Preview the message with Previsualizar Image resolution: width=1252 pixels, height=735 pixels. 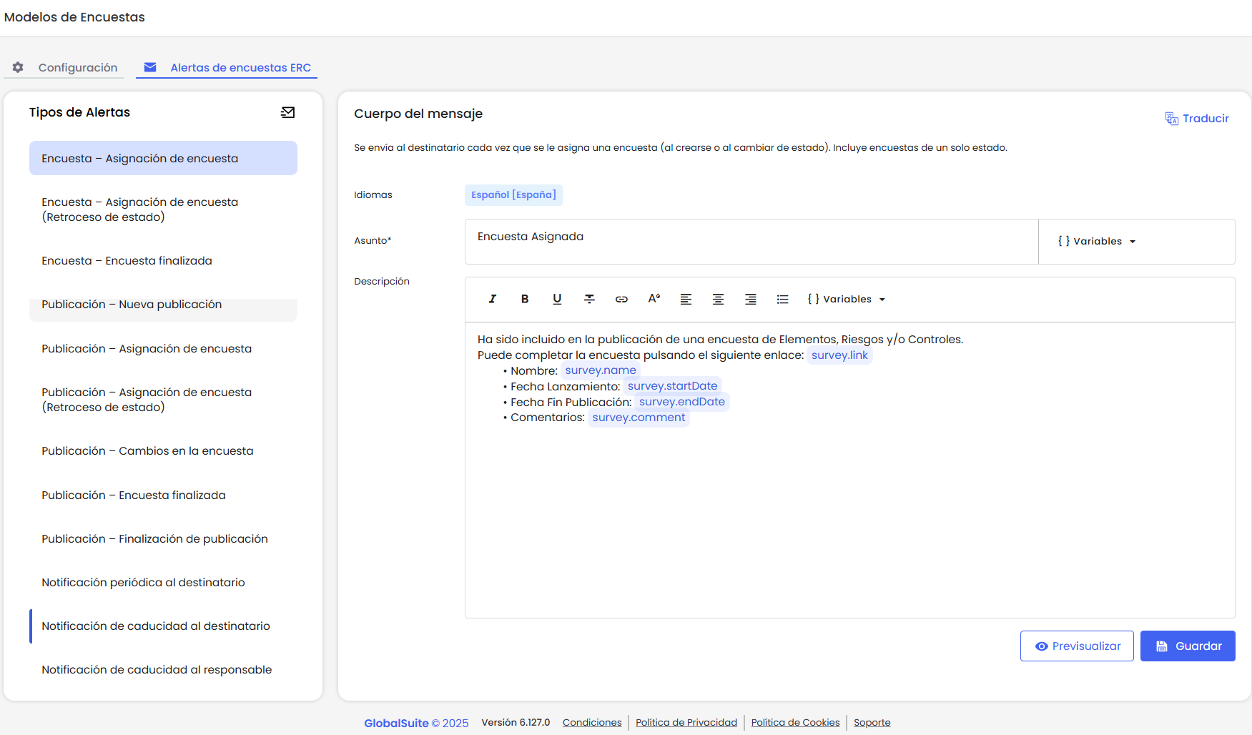click(1077, 646)
